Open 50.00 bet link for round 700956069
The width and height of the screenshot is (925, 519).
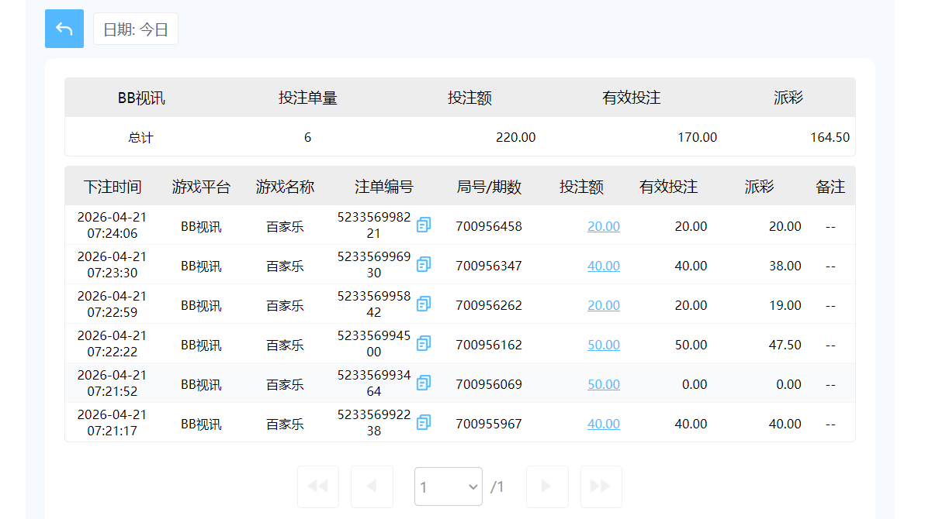click(x=604, y=384)
